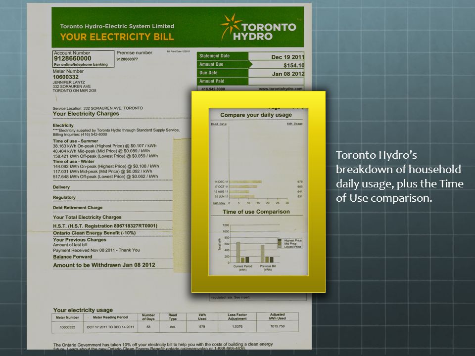Image resolution: width=475 pixels, height=356 pixels.
Task: Select meter number 10600332 above the customer name
Action: pyautogui.click(x=66, y=77)
